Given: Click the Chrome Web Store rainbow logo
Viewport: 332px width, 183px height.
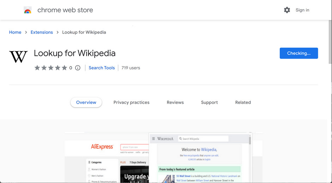Looking at the screenshot, I should click(x=28, y=10).
